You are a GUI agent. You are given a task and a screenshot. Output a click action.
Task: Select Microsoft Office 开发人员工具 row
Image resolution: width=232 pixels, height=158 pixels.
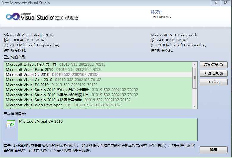(98, 65)
